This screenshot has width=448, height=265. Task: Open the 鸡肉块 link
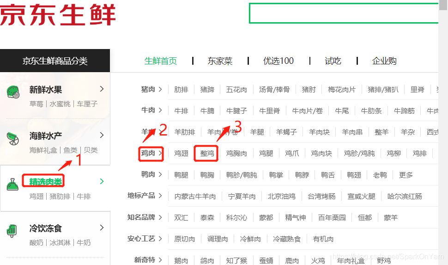[x=321, y=154]
